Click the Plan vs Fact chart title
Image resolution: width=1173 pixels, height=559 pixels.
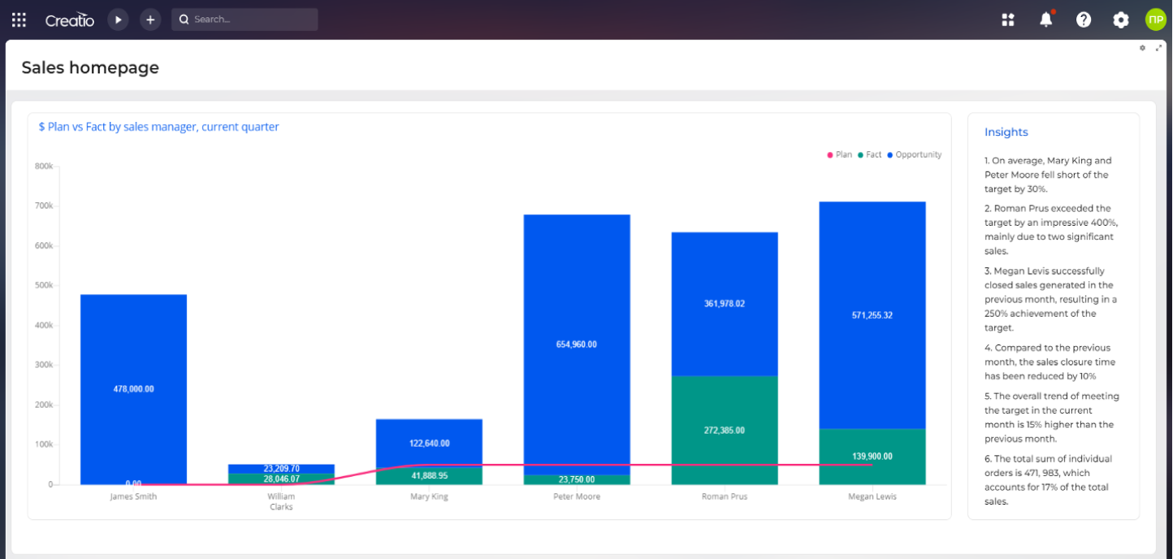159,127
